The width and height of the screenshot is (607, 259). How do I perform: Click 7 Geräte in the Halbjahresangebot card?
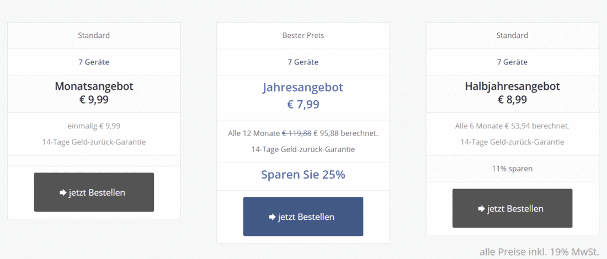click(512, 62)
